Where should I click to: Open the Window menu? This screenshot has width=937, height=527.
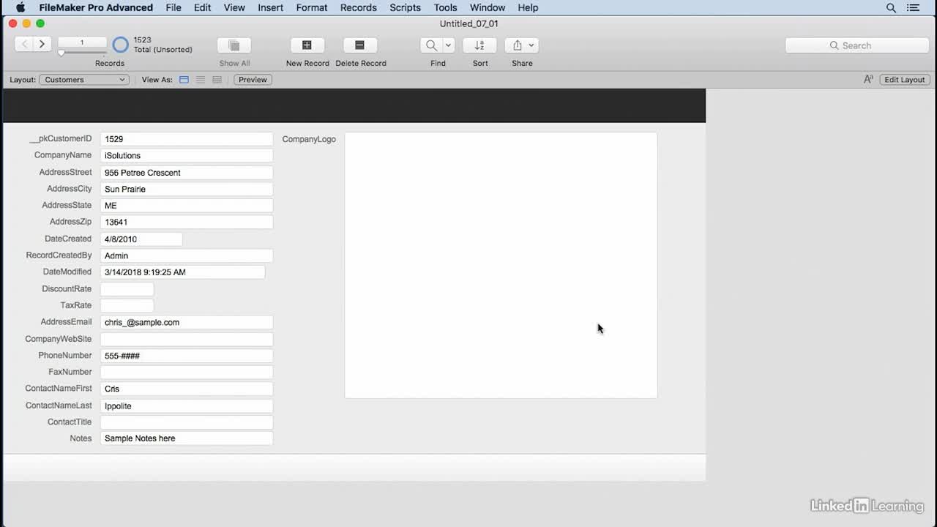pyautogui.click(x=488, y=7)
